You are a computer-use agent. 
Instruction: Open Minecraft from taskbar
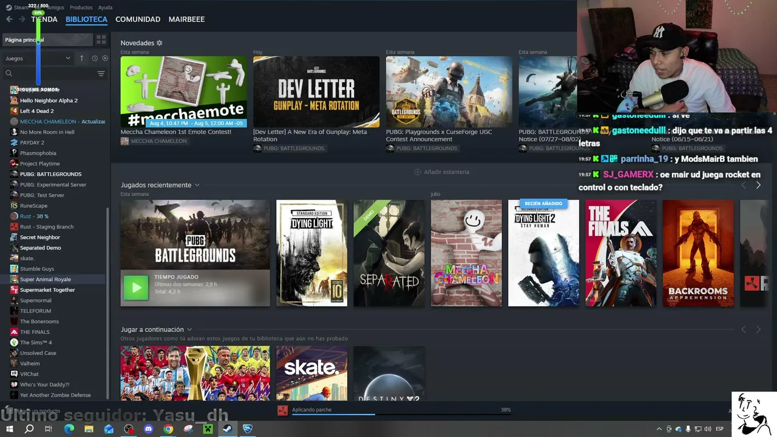(x=208, y=429)
